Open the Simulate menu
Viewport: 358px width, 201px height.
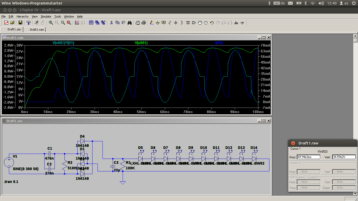click(x=46, y=16)
